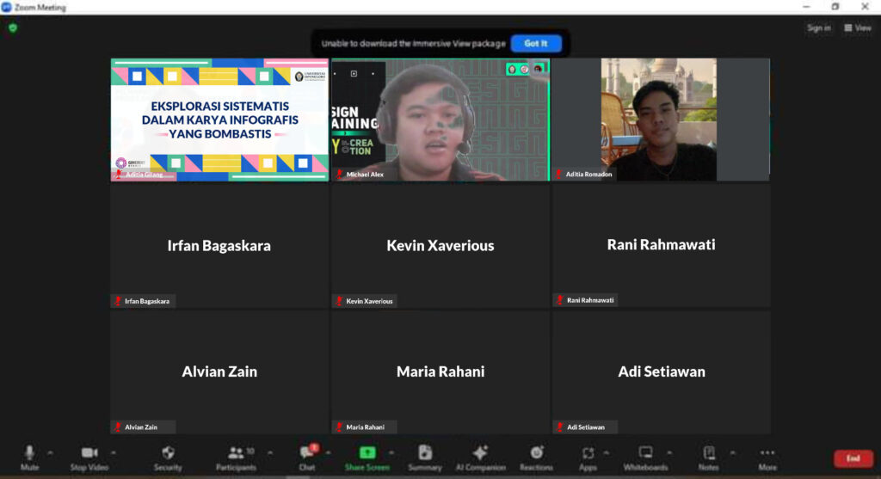Mute the microphone
The width and height of the screenshot is (881, 479).
(x=29, y=456)
